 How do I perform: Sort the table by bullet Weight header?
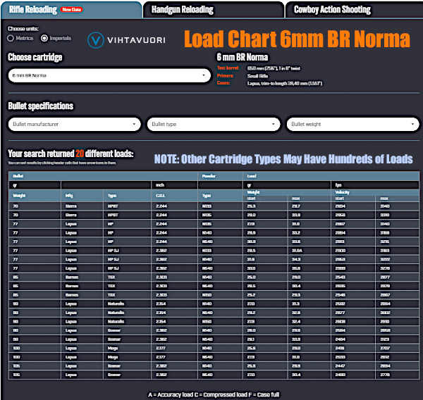[35, 196]
